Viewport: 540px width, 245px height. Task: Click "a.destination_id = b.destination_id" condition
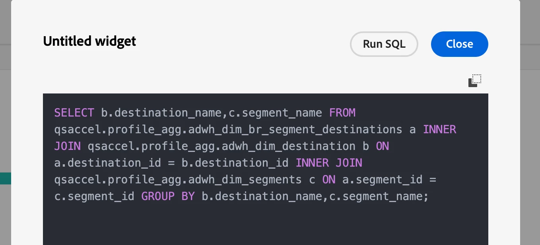tap(171, 163)
